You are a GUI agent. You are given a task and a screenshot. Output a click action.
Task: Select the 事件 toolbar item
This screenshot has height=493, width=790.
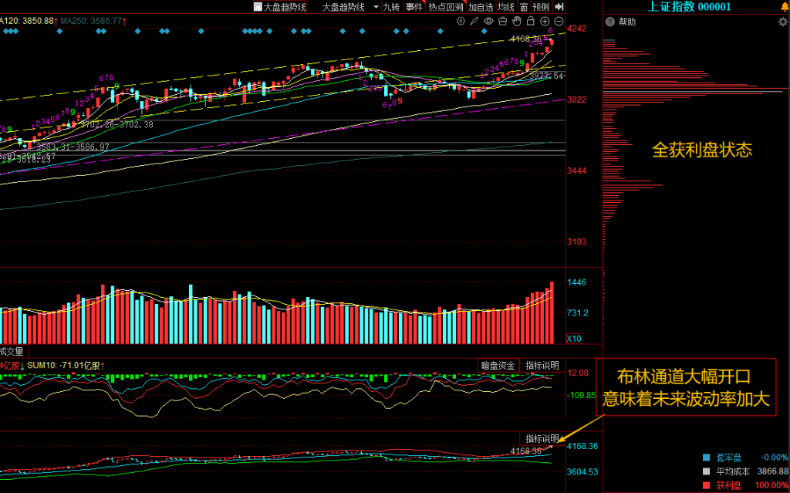point(414,7)
